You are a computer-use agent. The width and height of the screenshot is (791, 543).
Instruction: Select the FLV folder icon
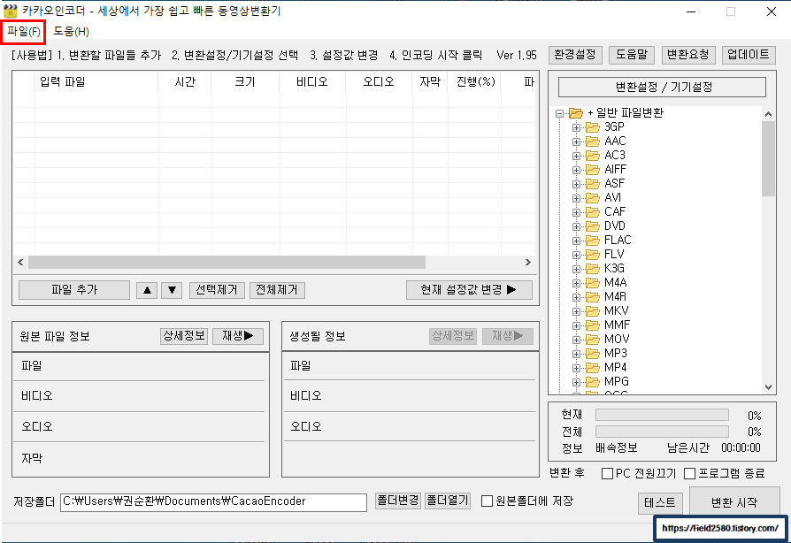pyautogui.click(x=592, y=255)
